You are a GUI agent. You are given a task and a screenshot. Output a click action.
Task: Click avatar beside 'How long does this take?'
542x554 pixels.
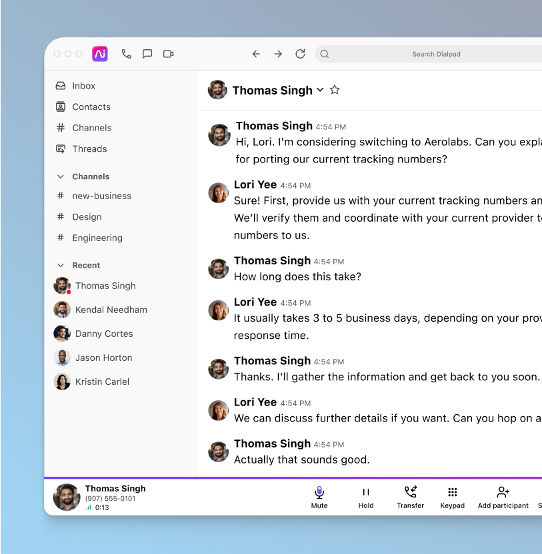pyautogui.click(x=218, y=269)
